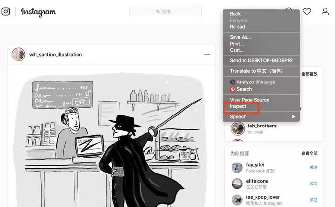
Task: Open eliteicone avatar thumbnail
Action: pos(237,184)
